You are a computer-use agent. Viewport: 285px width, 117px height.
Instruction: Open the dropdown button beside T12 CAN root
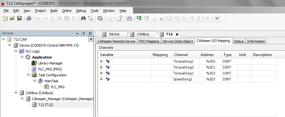90,39
